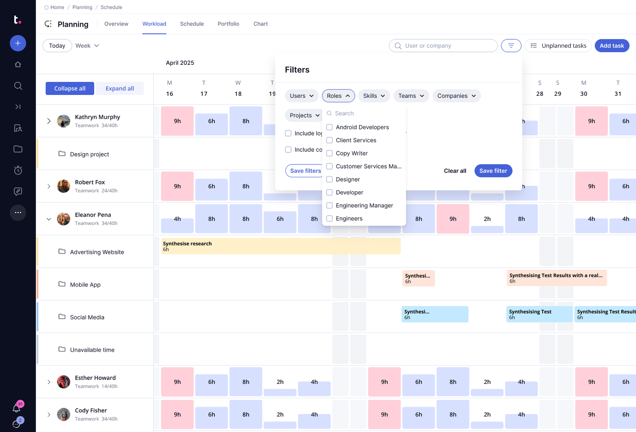Click the filter icon button beside search
This screenshot has width=636, height=432.
pos(511,46)
